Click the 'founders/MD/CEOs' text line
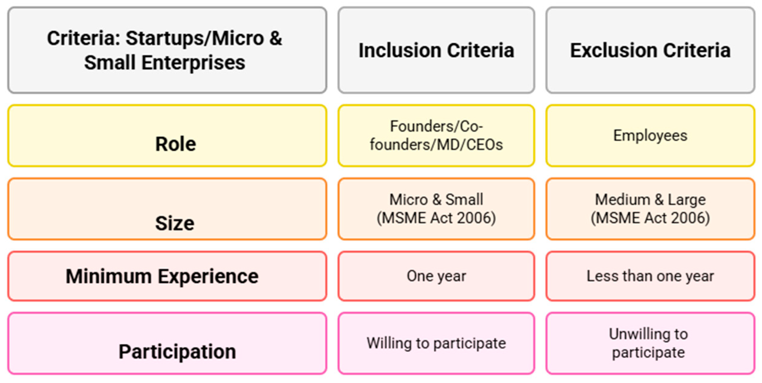This screenshot has height=383, width=762. (x=436, y=145)
